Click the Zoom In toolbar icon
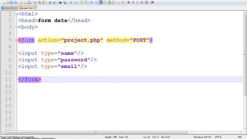Screen dimensions: 247x139 point(71,3)
